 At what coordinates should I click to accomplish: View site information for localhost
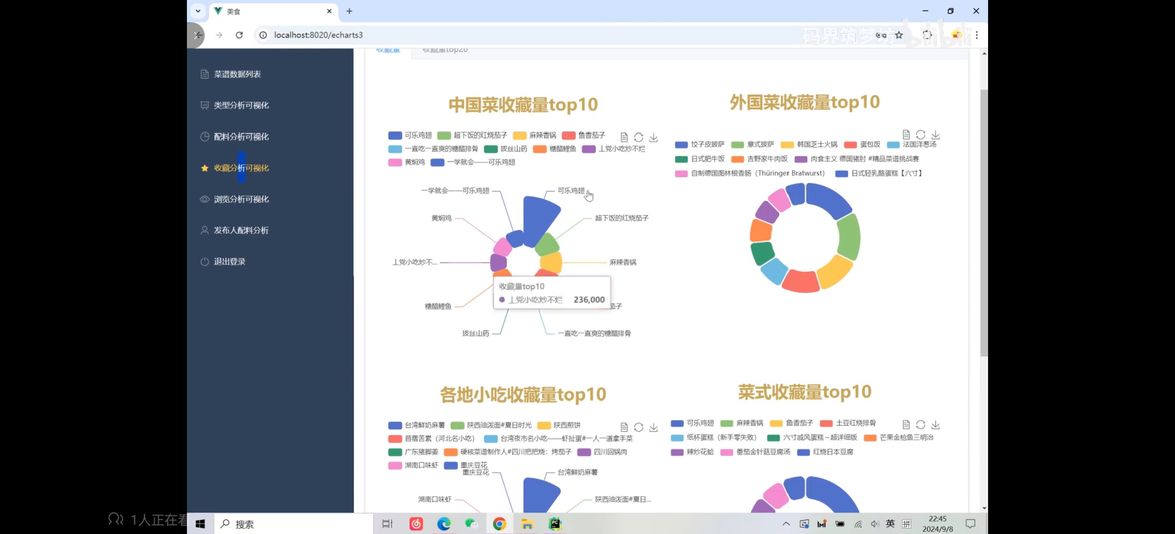(263, 35)
